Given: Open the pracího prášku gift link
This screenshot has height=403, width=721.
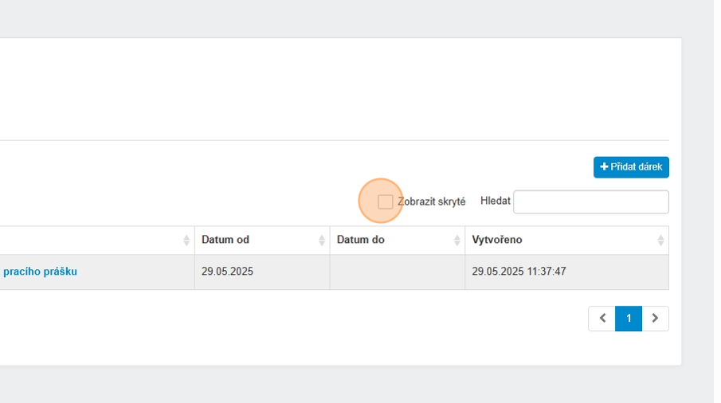Looking at the screenshot, I should coord(40,272).
